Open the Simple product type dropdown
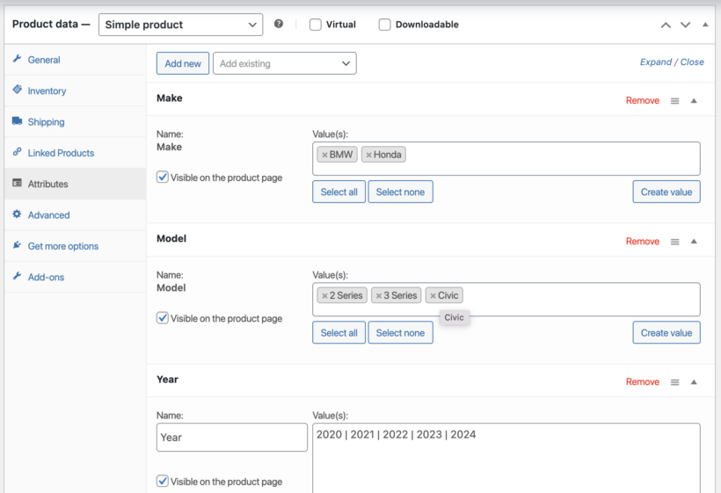This screenshot has width=721, height=493. point(181,25)
